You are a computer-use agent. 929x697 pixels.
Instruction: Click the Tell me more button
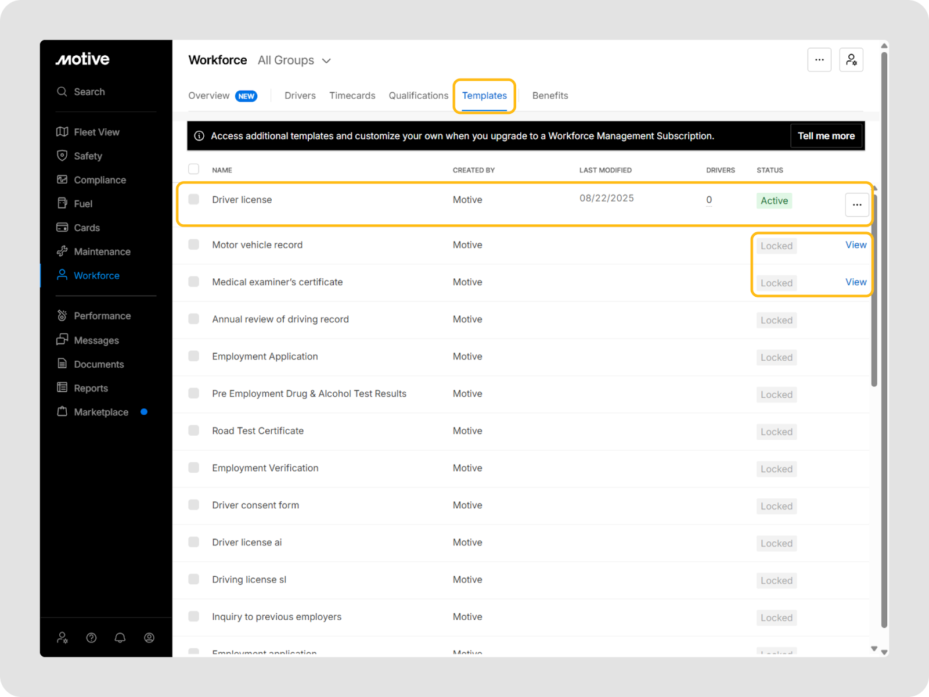tap(826, 136)
